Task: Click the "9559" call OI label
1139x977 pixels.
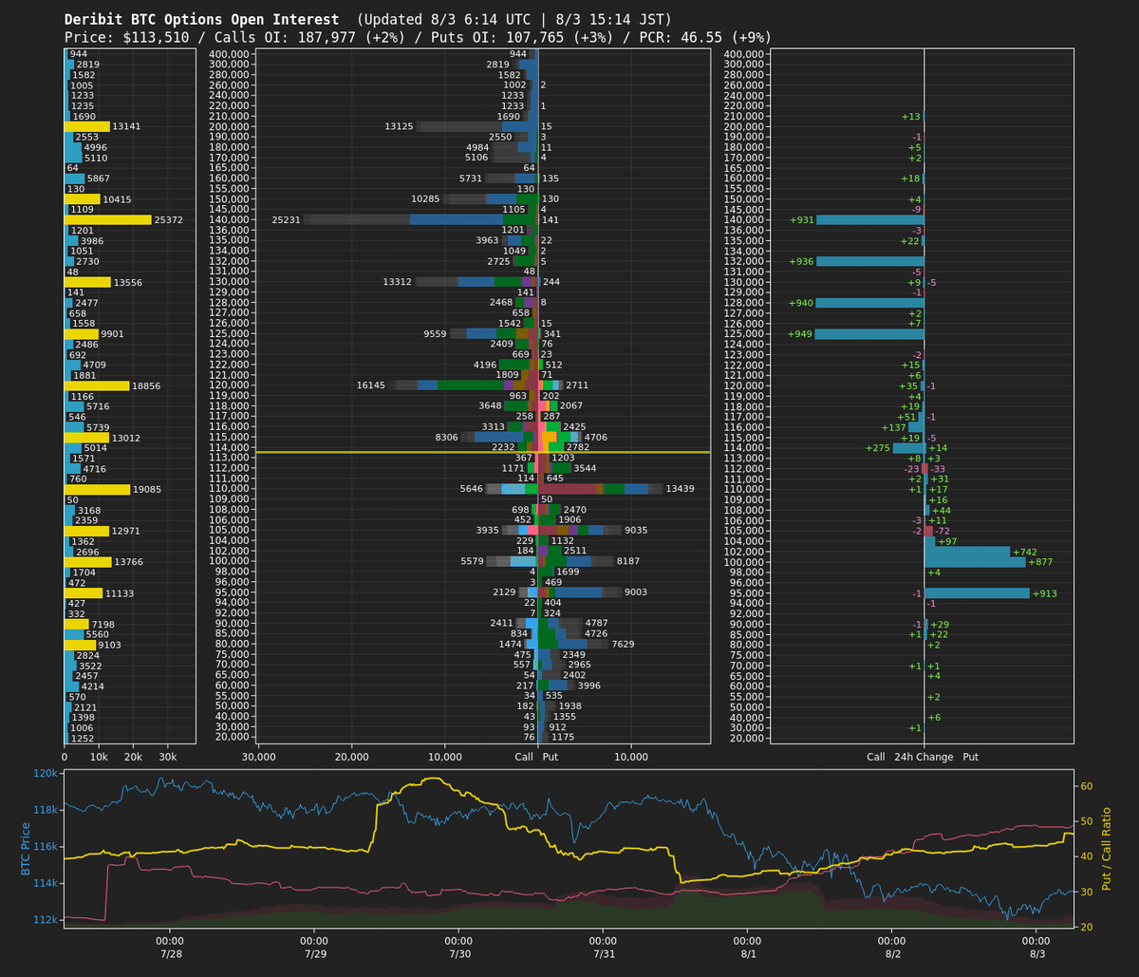Action: pos(436,334)
